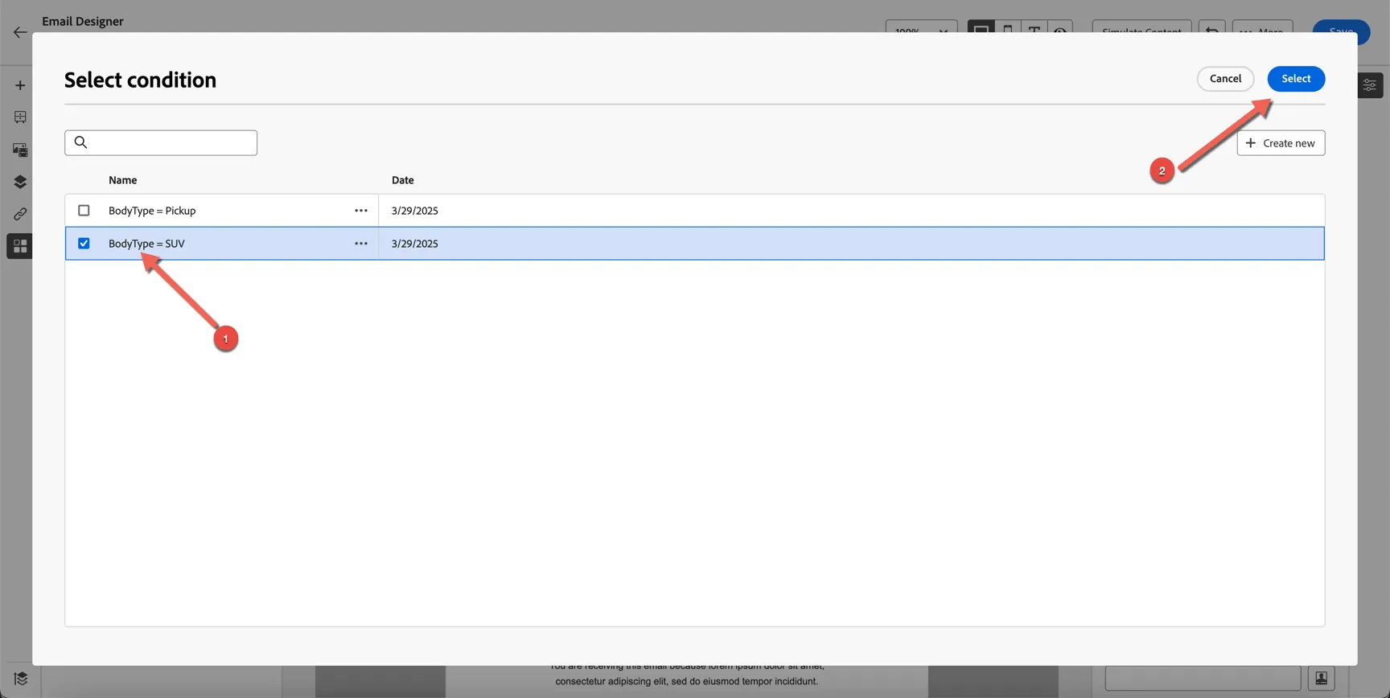The height and width of the screenshot is (698, 1390).
Task: Click the 3/29/2025 date in SUV row
Action: click(415, 244)
